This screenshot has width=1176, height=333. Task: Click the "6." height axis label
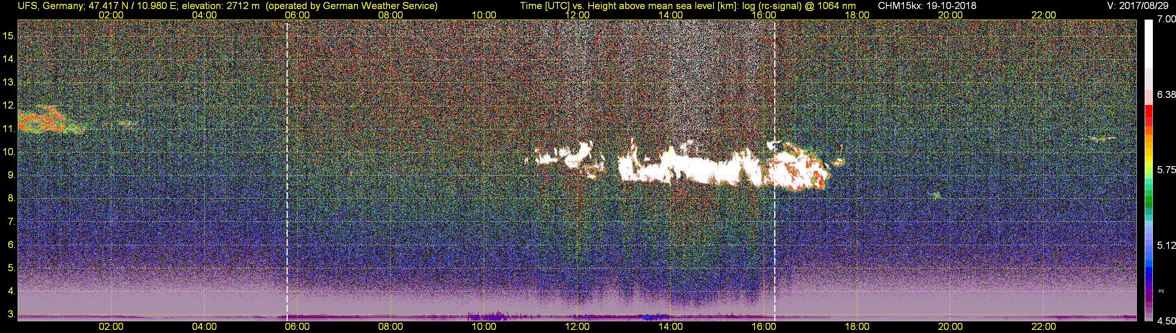(12, 244)
